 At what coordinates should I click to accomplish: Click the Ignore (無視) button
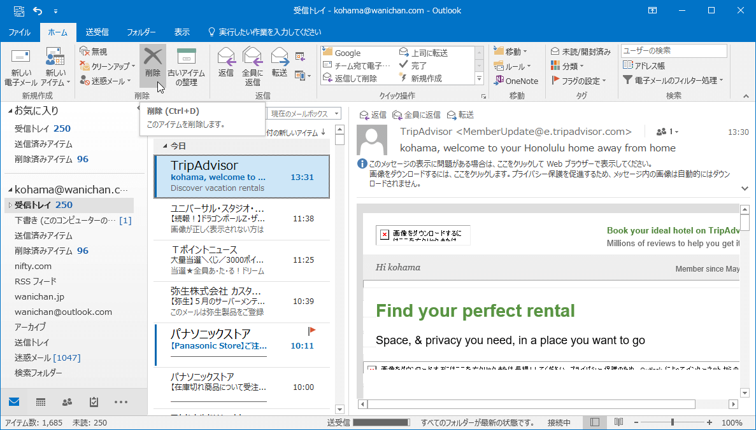coord(94,52)
